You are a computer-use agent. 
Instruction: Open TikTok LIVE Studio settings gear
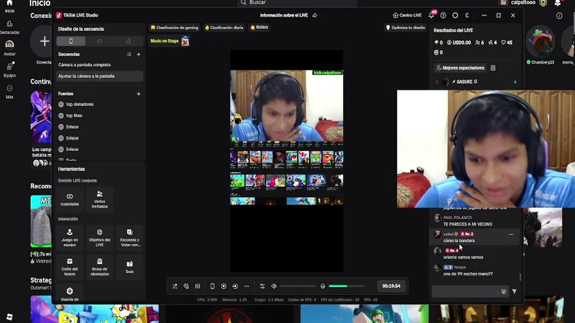point(455,15)
